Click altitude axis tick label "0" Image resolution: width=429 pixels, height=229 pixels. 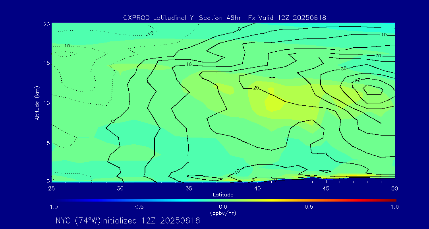point(48,181)
